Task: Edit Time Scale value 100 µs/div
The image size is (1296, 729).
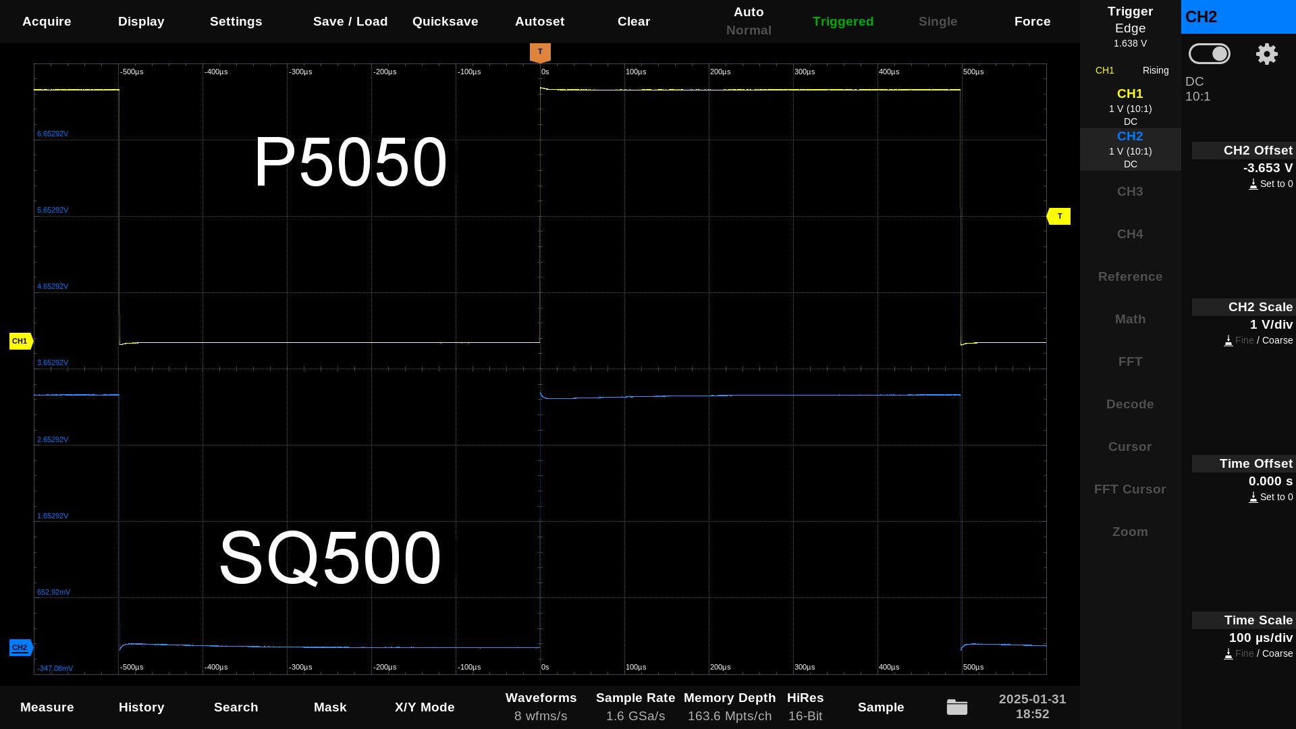Action: coord(1260,638)
